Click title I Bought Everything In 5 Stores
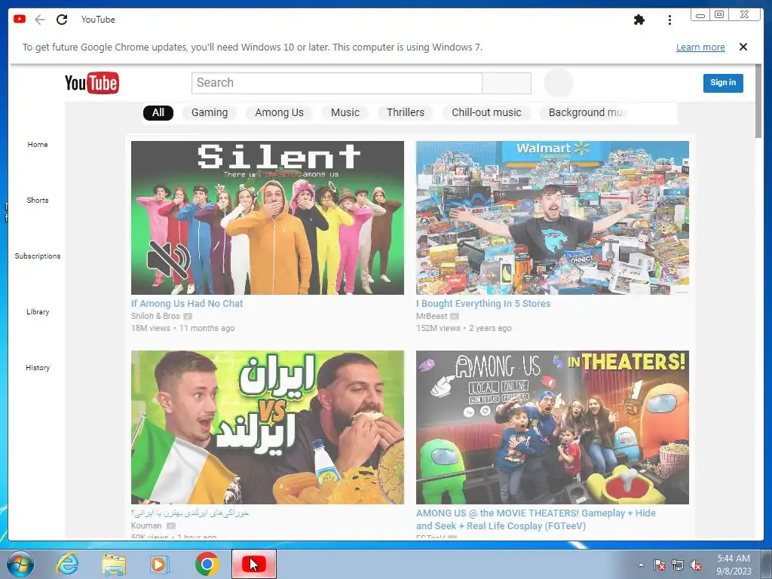The width and height of the screenshot is (772, 579). [x=483, y=303]
